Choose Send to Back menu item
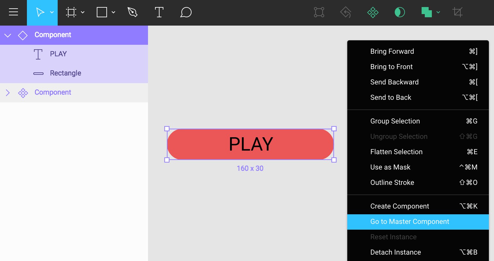The width and height of the screenshot is (494, 261). pos(418,97)
